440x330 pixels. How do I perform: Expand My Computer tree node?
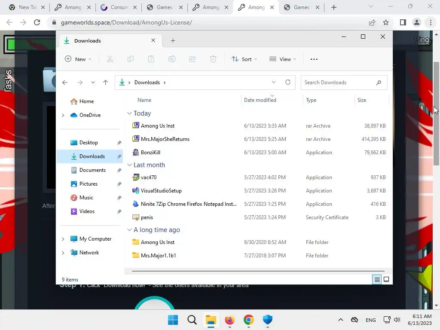[x=63, y=239]
